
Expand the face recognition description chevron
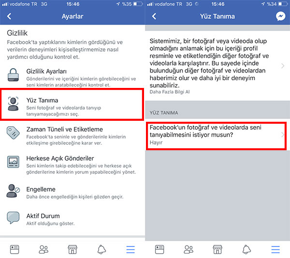[283, 66]
